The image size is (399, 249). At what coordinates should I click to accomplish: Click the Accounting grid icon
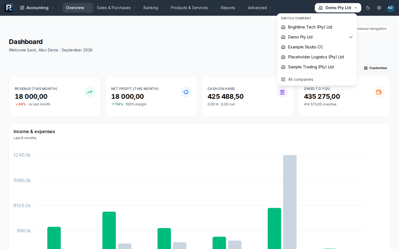coord(22,8)
